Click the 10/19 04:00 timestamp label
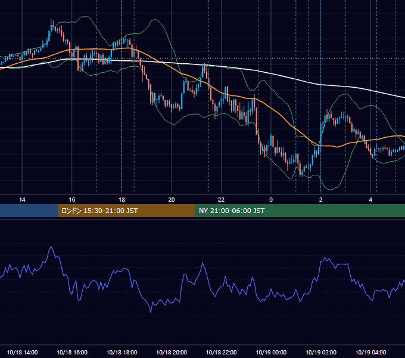 click(370, 352)
